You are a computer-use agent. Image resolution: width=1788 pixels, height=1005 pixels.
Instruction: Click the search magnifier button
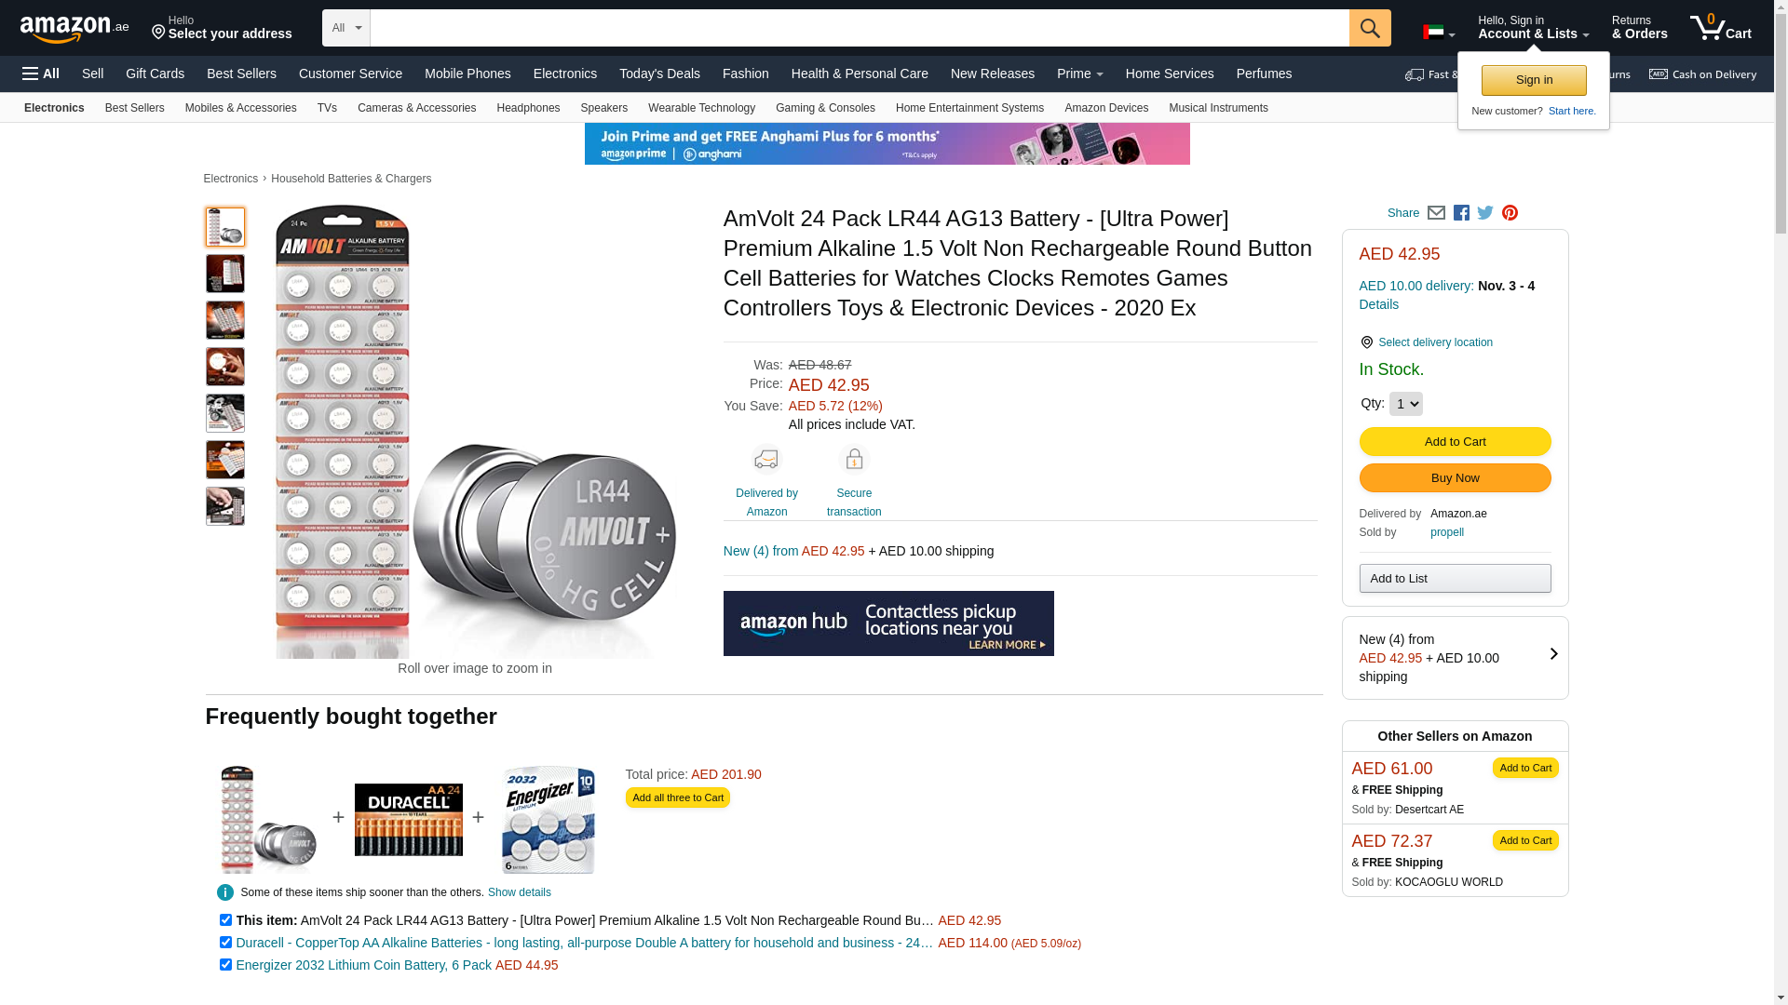[1370, 28]
